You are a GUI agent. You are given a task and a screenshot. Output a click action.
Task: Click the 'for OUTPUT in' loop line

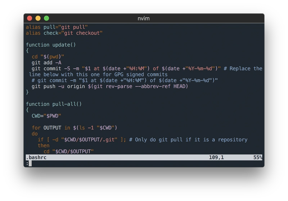pos(75,128)
